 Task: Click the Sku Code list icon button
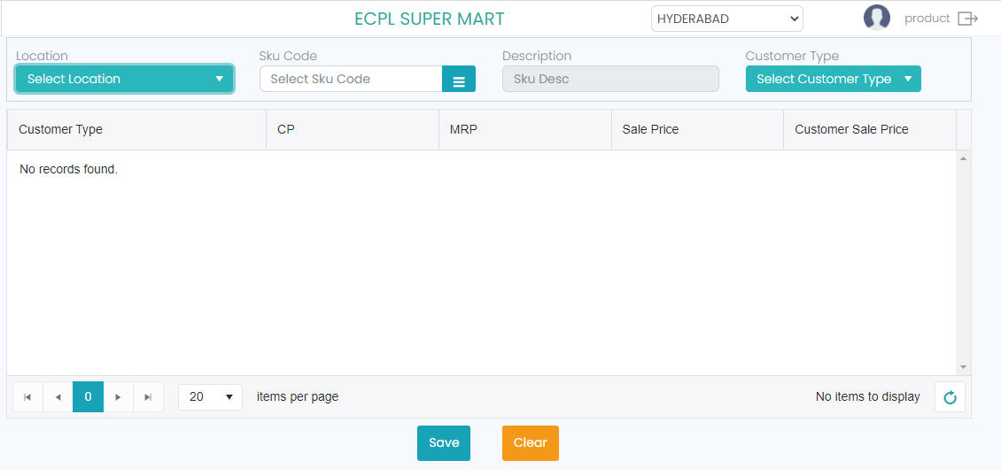(459, 80)
